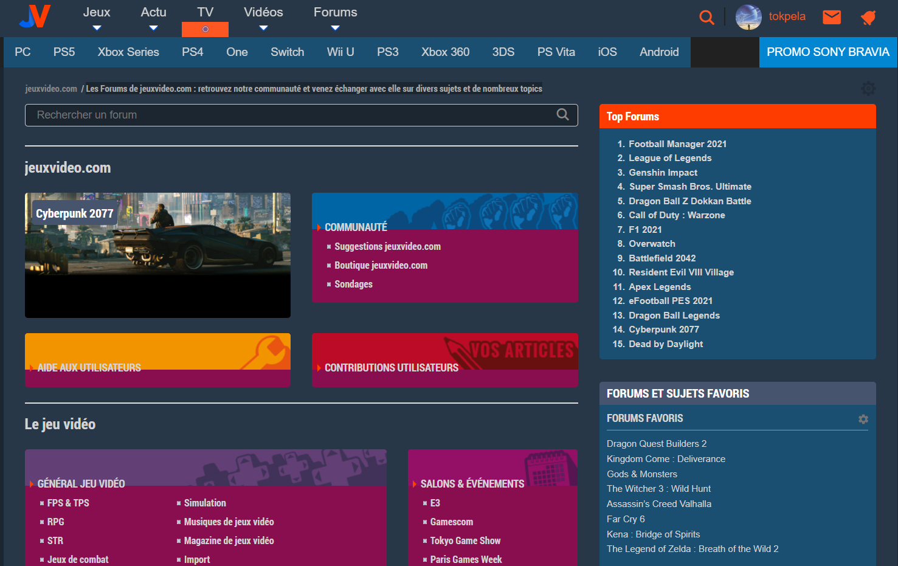Open Suggestions jeuxvideo.com forum

387,246
